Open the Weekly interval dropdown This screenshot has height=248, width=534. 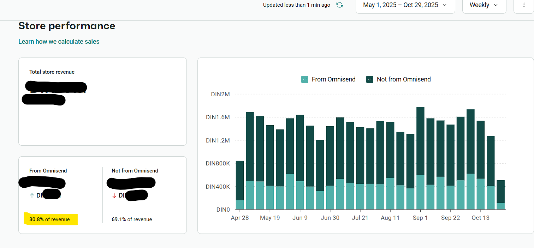tap(484, 5)
